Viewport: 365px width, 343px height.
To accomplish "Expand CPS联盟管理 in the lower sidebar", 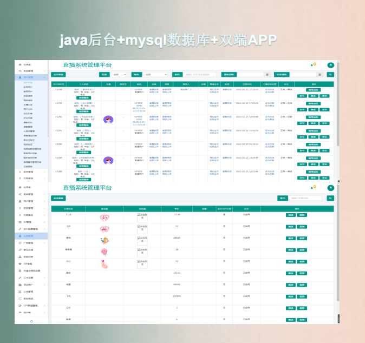I will click(31, 306).
